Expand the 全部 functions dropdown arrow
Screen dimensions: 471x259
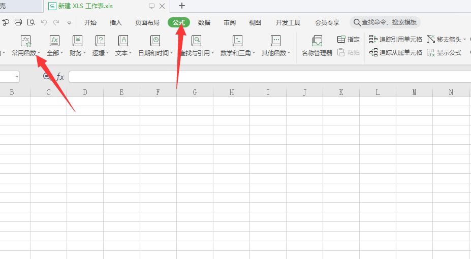pyautogui.click(x=62, y=53)
